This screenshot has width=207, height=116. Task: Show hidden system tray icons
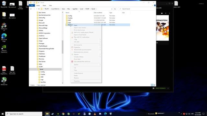click(181, 114)
